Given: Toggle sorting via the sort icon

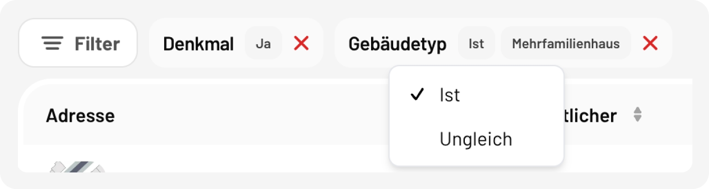Looking at the screenshot, I should click(x=637, y=115).
